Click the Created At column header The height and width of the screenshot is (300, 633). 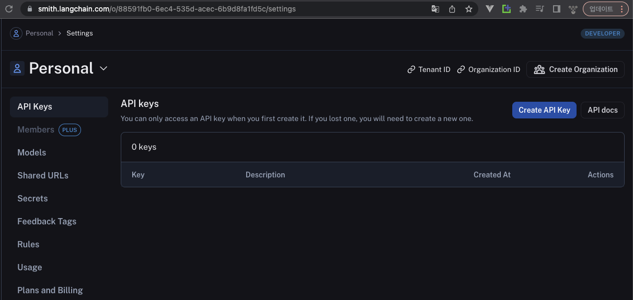(492, 175)
